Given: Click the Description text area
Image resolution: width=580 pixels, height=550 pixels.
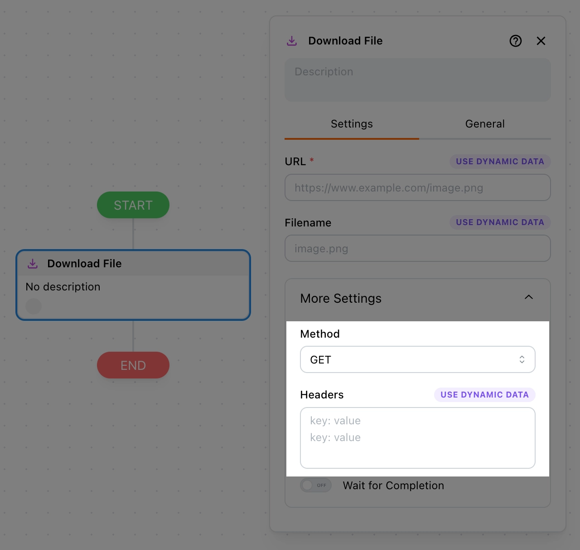Looking at the screenshot, I should click(417, 80).
